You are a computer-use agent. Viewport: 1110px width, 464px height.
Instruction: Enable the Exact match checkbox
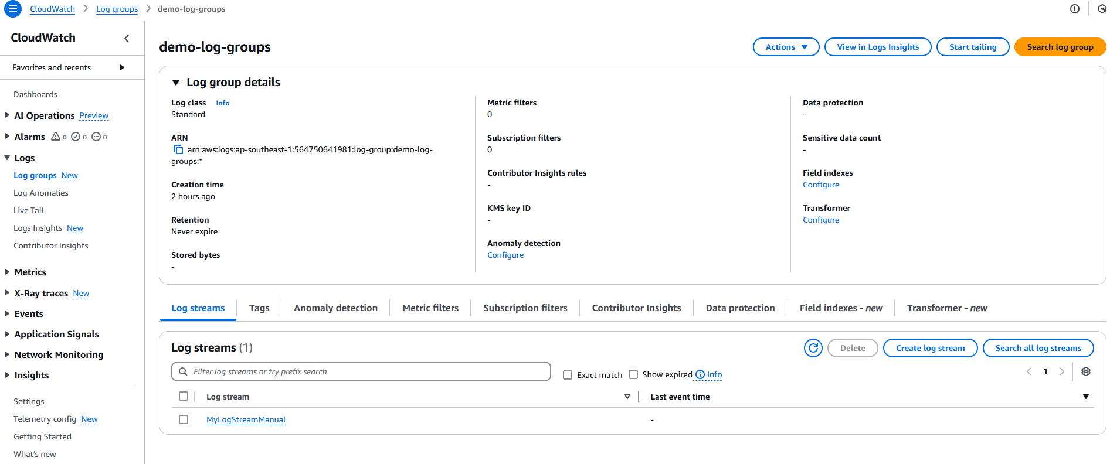tap(568, 375)
